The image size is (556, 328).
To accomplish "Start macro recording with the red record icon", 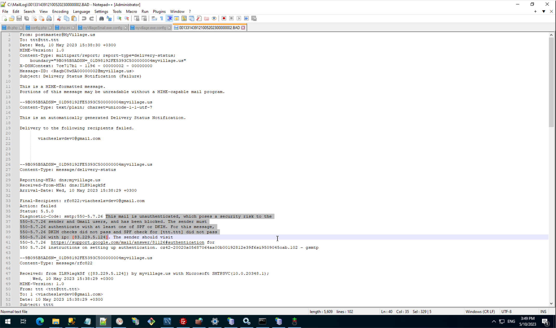I will tap(224, 18).
